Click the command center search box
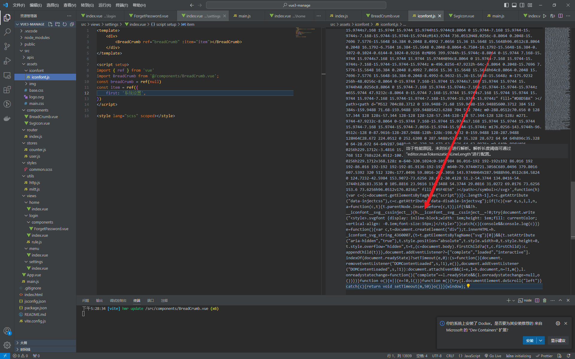The image size is (575, 359). (296, 5)
